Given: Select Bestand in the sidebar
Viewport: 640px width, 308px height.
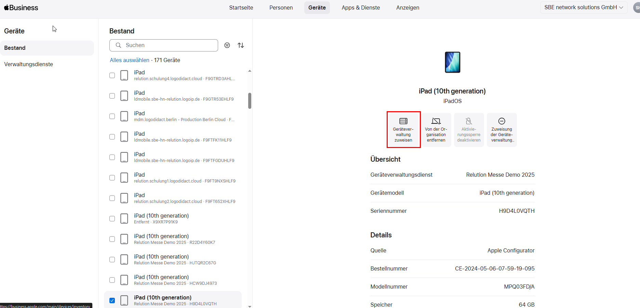Looking at the screenshot, I should (x=47, y=48).
